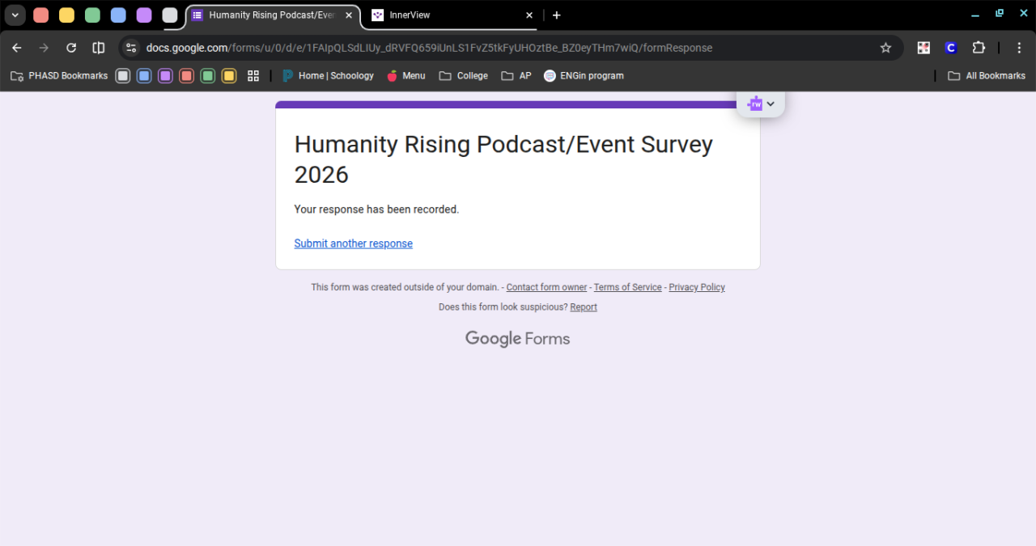Open the Contact form owner link
1036x546 pixels.
coord(546,287)
